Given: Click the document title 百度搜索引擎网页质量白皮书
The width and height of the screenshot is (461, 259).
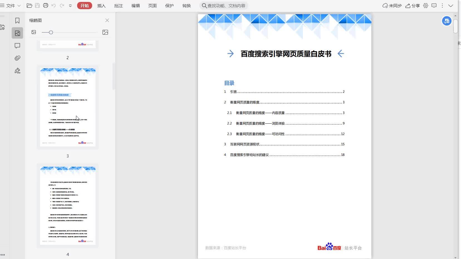Looking at the screenshot, I should pos(286,54).
